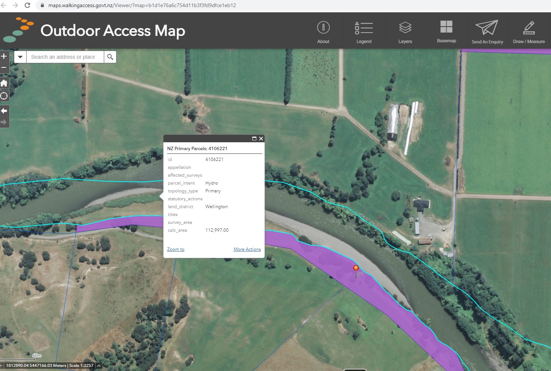Go to the home map extent
Screen dimensions: 551x371
[4, 83]
